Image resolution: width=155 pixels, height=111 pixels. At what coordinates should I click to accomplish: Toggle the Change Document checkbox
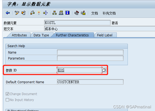(x=8, y=94)
